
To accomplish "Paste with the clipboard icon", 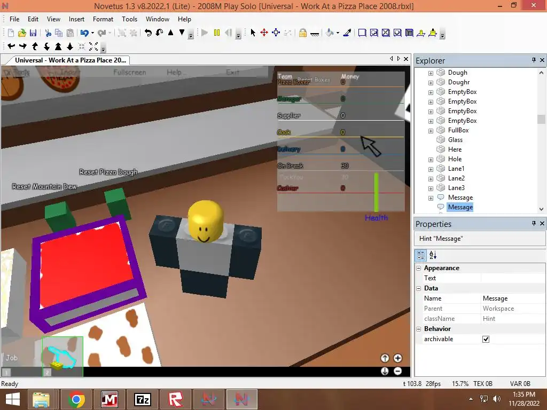I will 70,33.
